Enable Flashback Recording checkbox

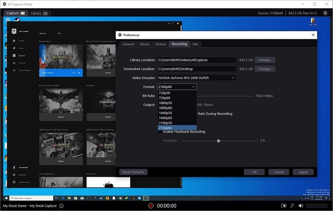(x=160, y=132)
